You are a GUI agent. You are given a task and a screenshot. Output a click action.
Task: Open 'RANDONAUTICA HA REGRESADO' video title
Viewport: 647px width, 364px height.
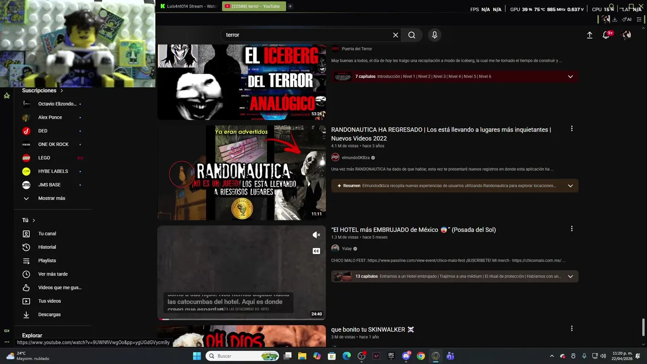(441, 134)
